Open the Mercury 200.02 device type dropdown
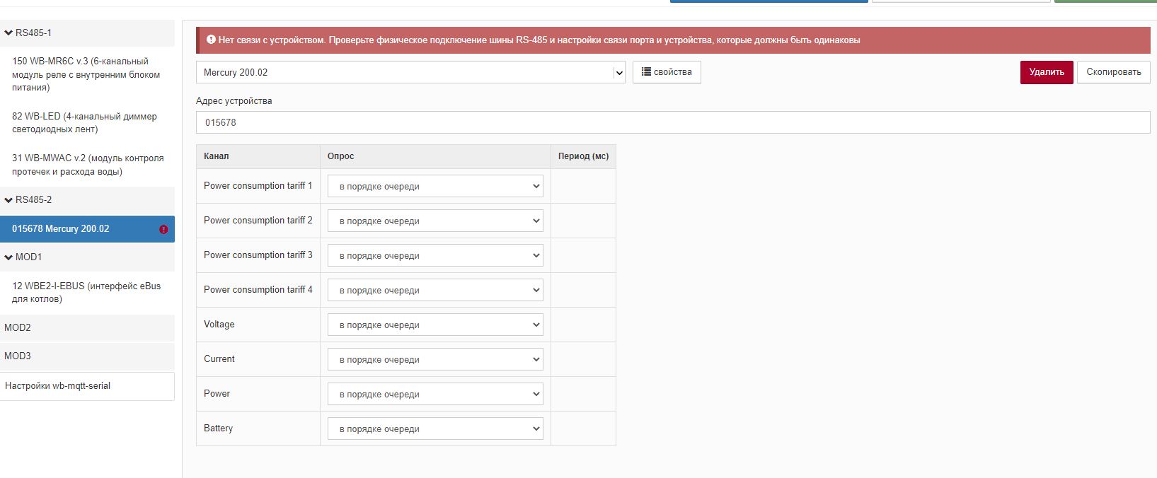Image resolution: width=1157 pixels, height=478 pixels. (410, 72)
